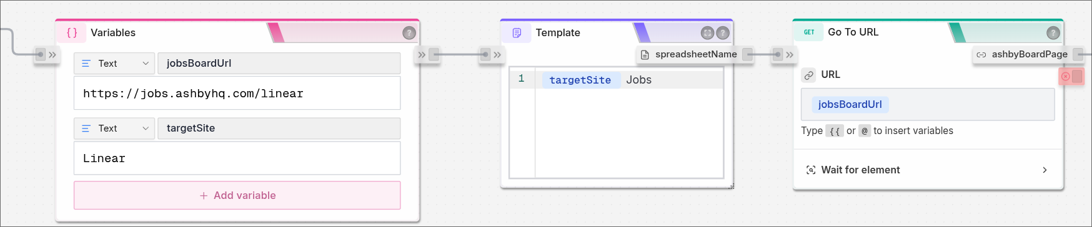Click the link icon beside URL label

[809, 75]
